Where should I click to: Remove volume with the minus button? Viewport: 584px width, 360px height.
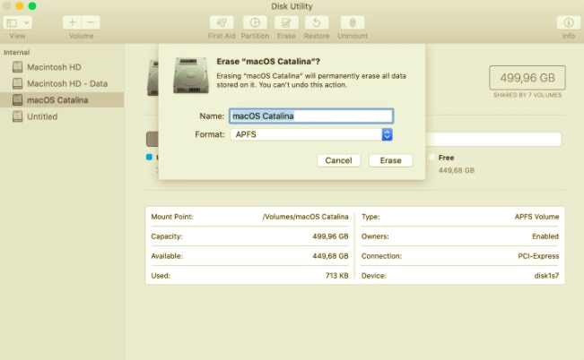pos(91,22)
